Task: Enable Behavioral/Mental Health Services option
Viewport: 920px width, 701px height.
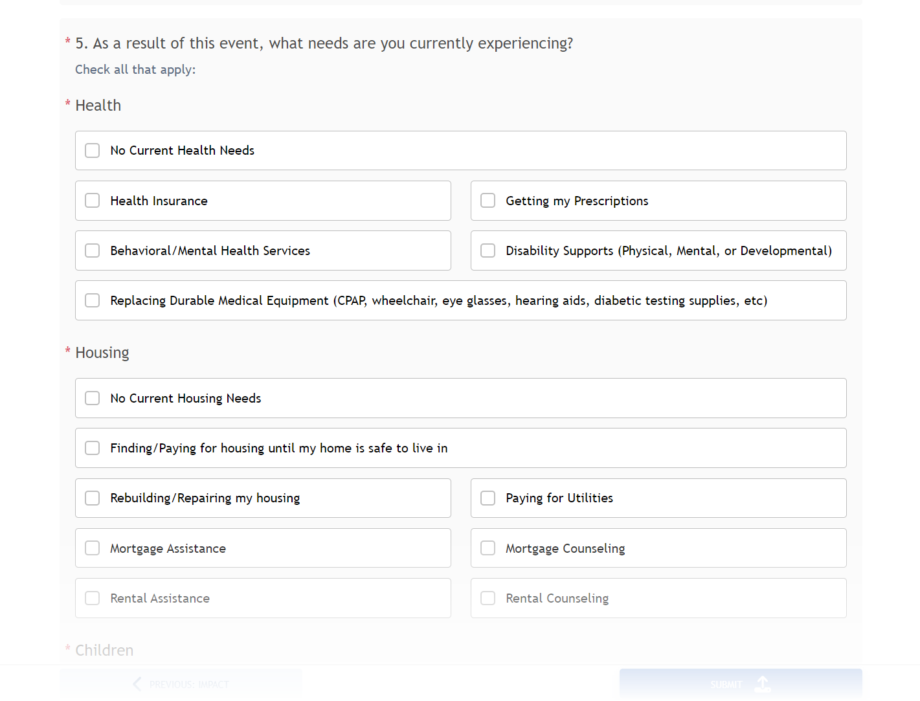Action: tap(92, 250)
